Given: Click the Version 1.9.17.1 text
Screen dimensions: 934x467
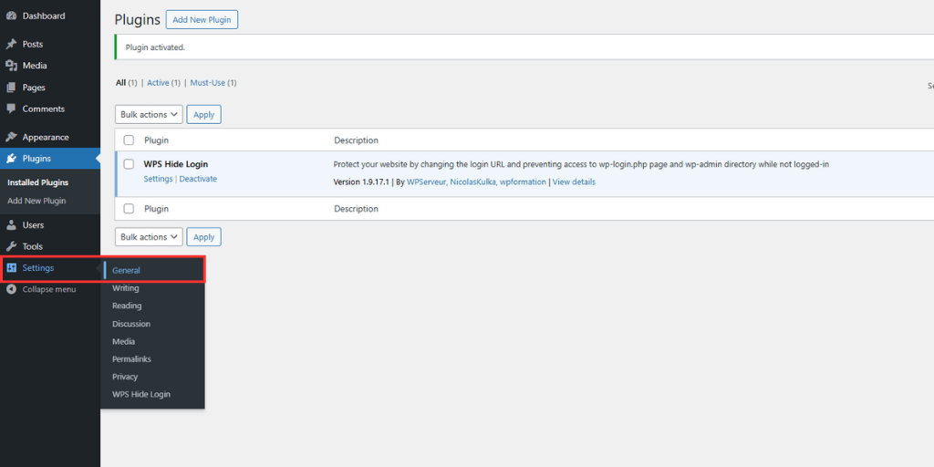Looking at the screenshot, I should 361,182.
